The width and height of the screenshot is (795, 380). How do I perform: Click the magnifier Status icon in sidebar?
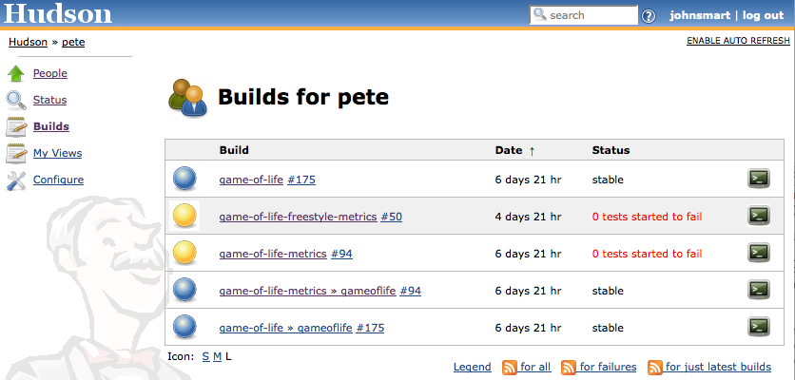[x=16, y=101]
